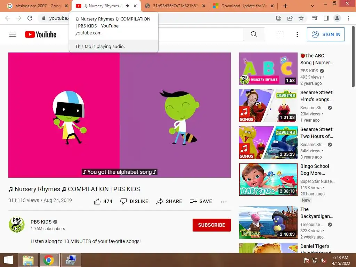Screen dimensions: 356x267
Task: Select the Nursery Rhymes YouTube tab
Action: click(103, 6)
